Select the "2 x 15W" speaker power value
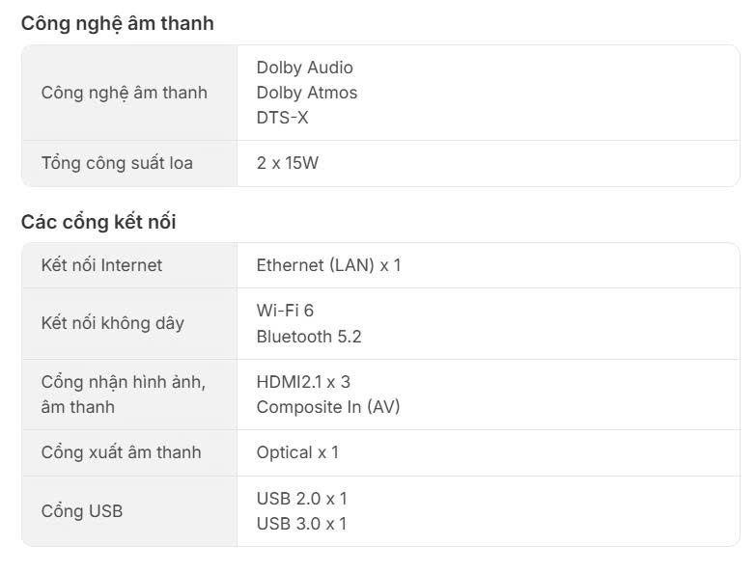The image size is (756, 572). [288, 163]
